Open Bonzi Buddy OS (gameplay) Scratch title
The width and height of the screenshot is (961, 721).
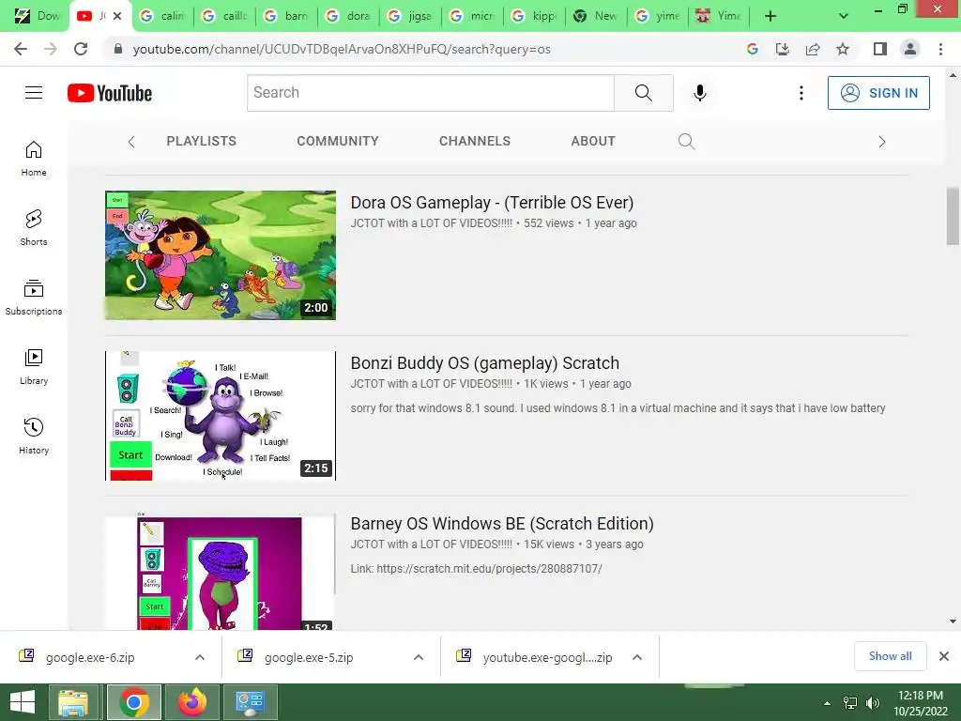pyautogui.click(x=485, y=363)
